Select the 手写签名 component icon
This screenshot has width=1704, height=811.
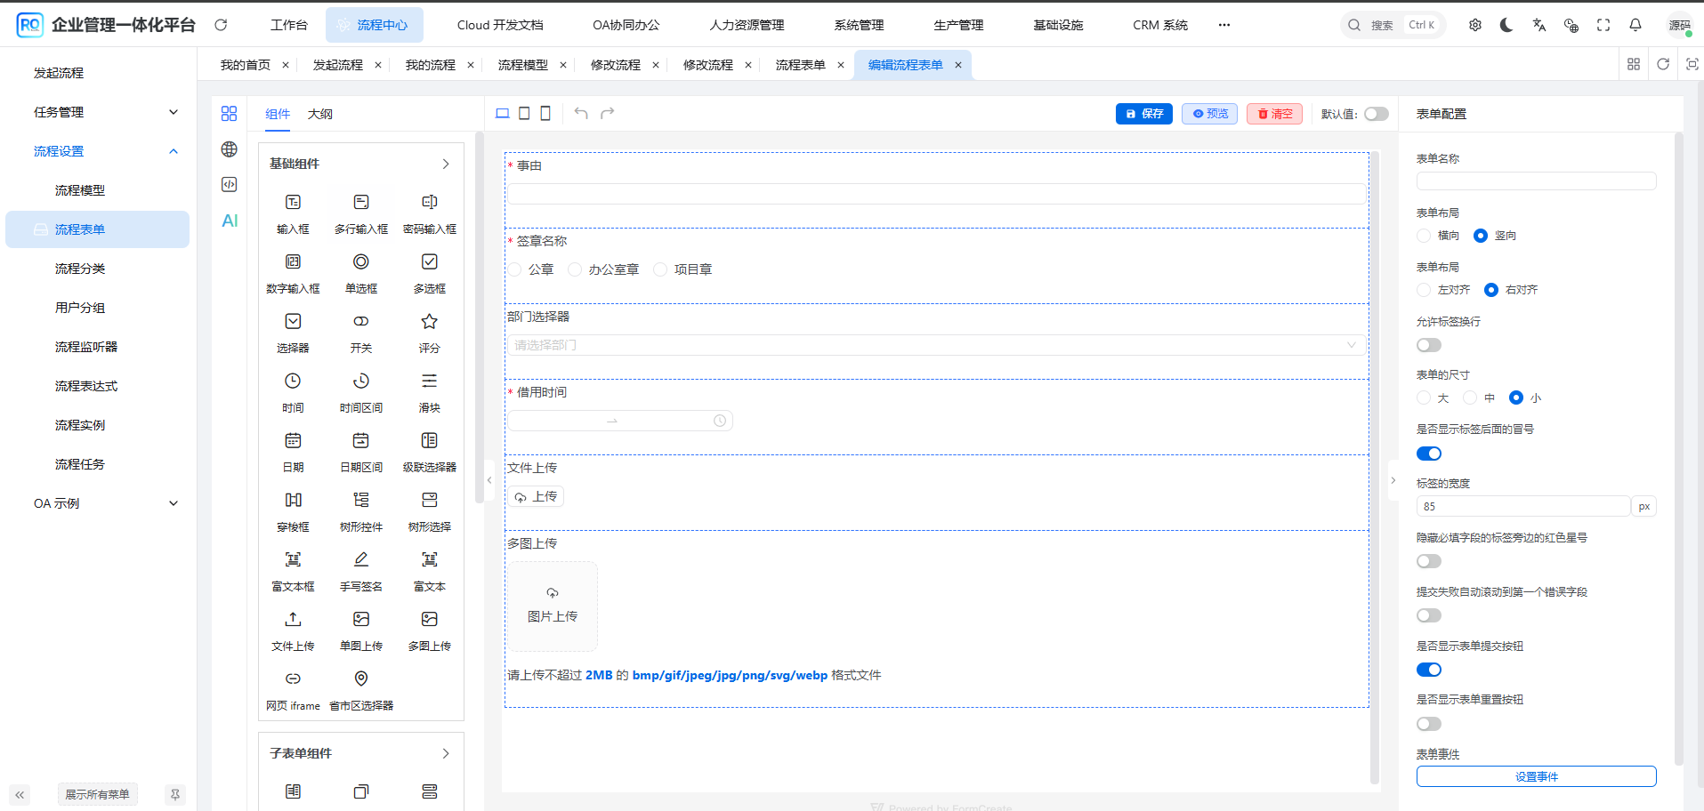coord(360,560)
